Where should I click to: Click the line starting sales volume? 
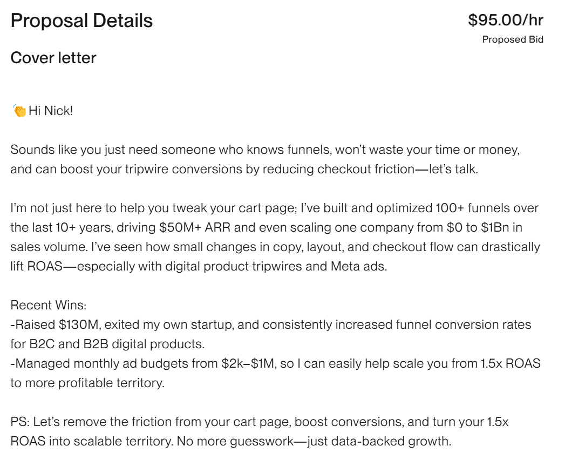pyautogui.click(x=275, y=247)
